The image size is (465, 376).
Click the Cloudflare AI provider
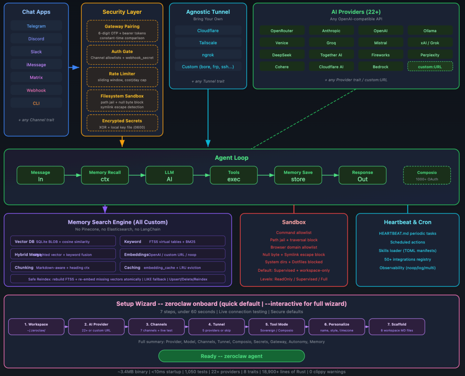coord(331,67)
